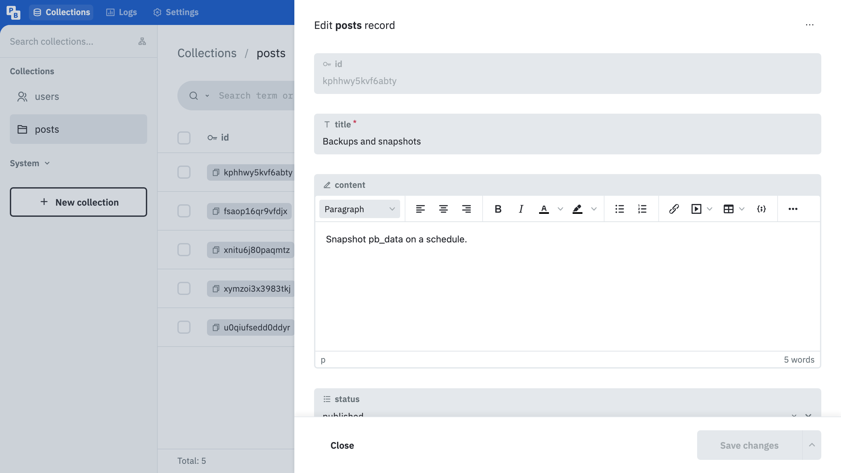Click the PocketBase logo icon
This screenshot has width=841, height=473.
pos(13,12)
